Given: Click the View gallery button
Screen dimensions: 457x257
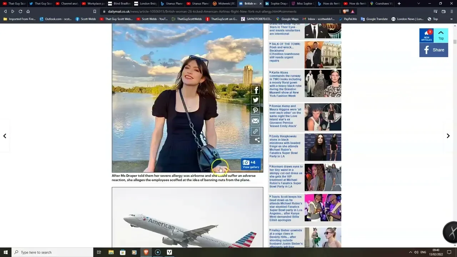Looking at the screenshot, I should pyautogui.click(x=251, y=164).
